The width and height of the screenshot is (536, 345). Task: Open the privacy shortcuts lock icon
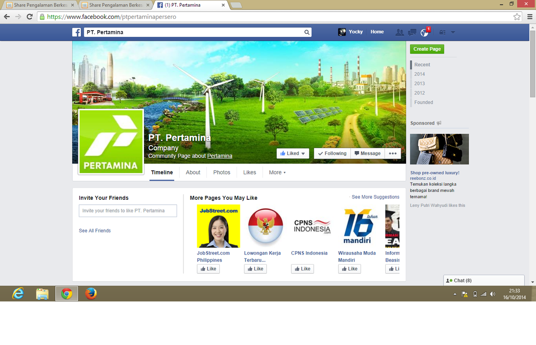pos(442,32)
